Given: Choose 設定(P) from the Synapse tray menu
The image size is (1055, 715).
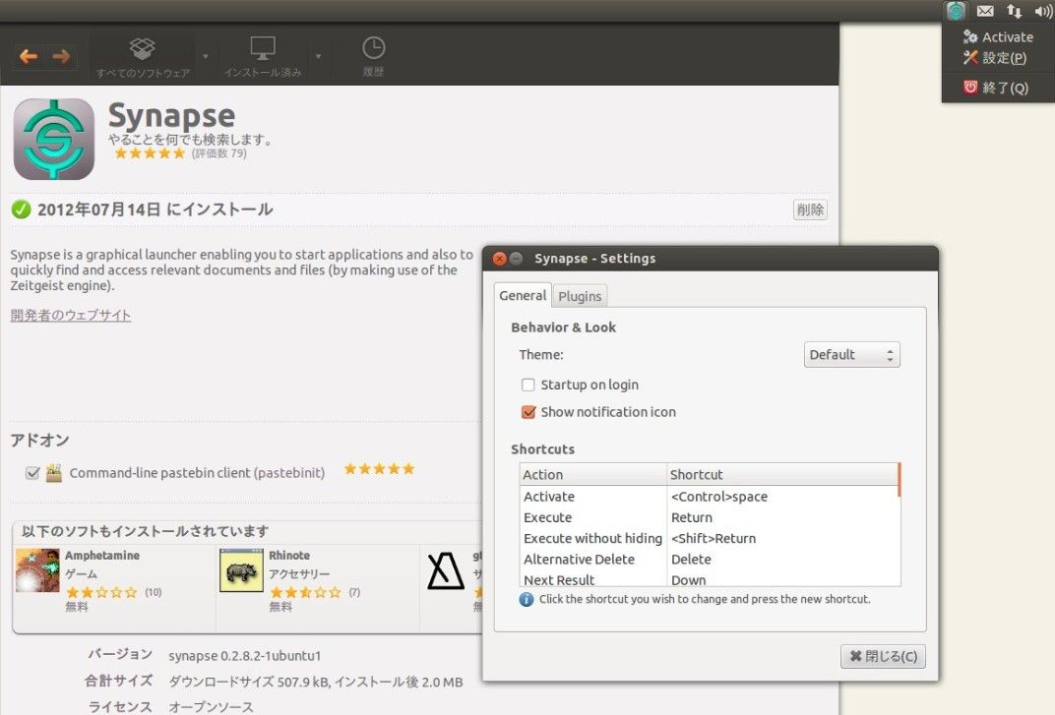Looking at the screenshot, I should click(998, 58).
